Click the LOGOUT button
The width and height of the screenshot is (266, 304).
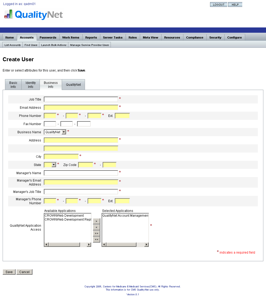[219, 5]
